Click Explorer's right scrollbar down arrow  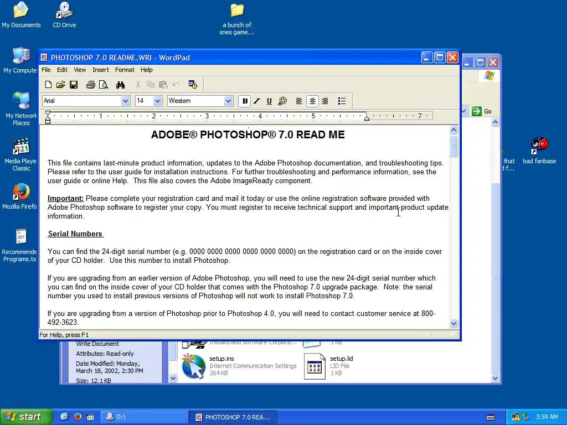point(496,379)
